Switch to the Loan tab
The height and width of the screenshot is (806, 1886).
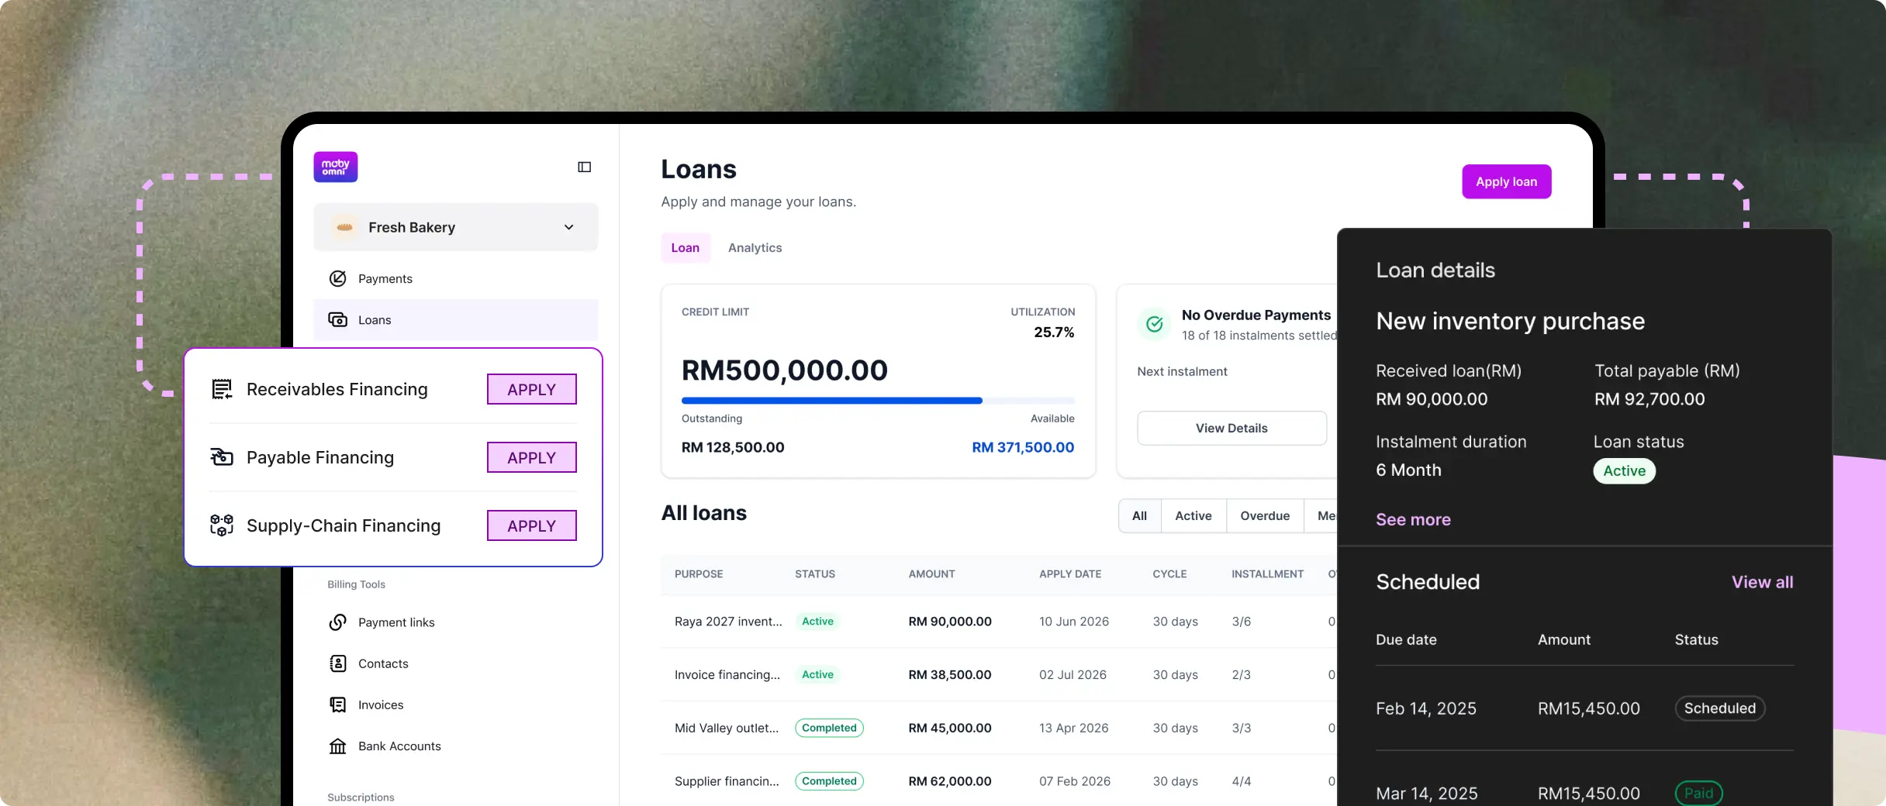(x=686, y=248)
